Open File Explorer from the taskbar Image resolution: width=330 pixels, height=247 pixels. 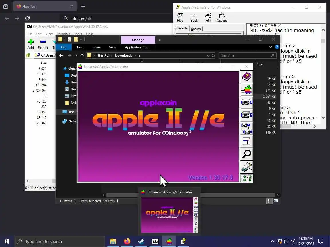pos(113,241)
